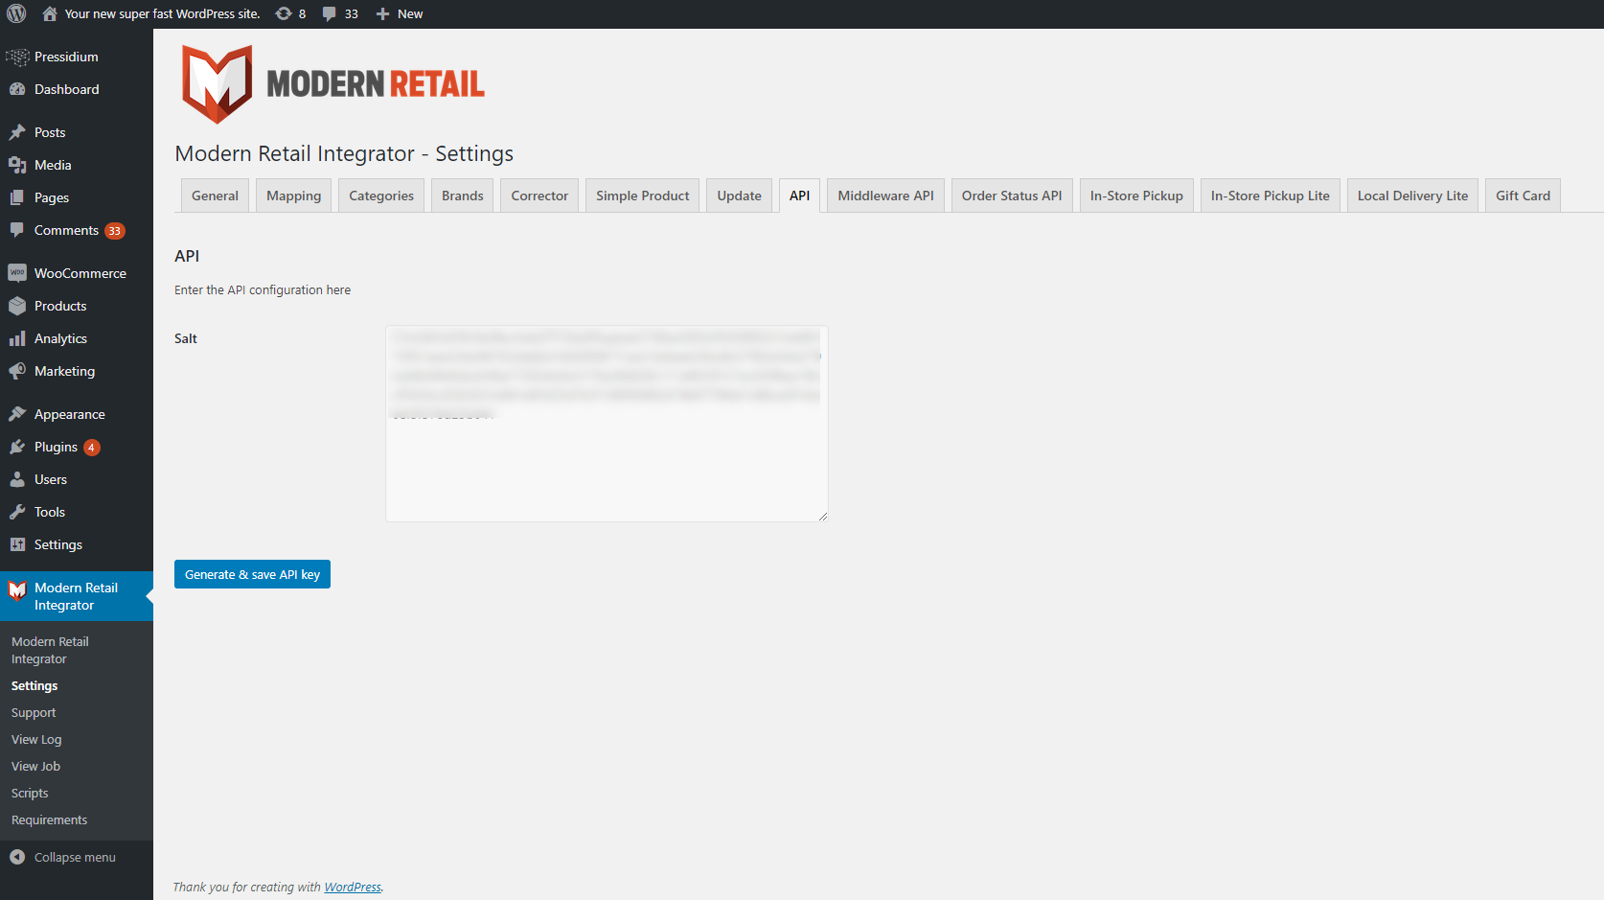Click the WordPress logo icon in admin bar

(x=16, y=13)
